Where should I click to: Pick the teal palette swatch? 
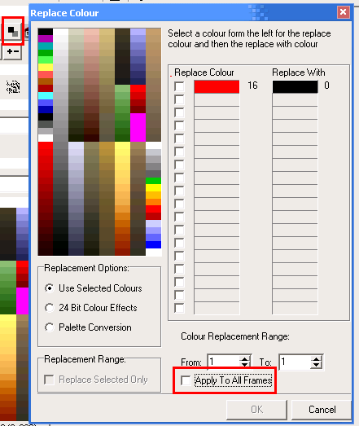click(x=46, y=46)
